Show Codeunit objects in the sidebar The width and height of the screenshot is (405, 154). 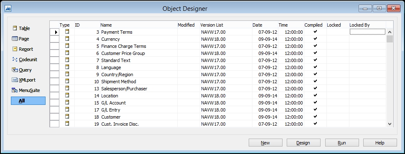[x=25, y=60]
